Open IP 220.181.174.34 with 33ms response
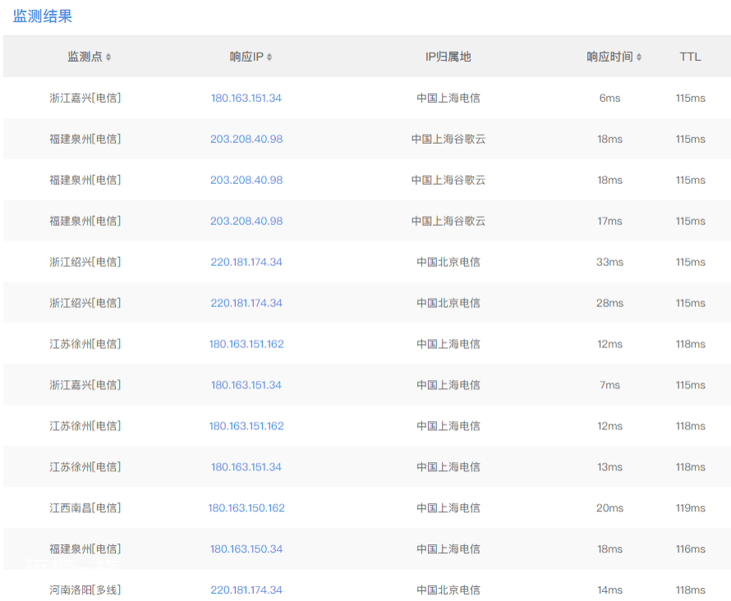731x601 pixels. coord(246,262)
